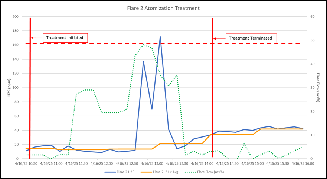Click the highest peak of the blue H2S line
Screen dimensions: 327x179
coord(160,37)
